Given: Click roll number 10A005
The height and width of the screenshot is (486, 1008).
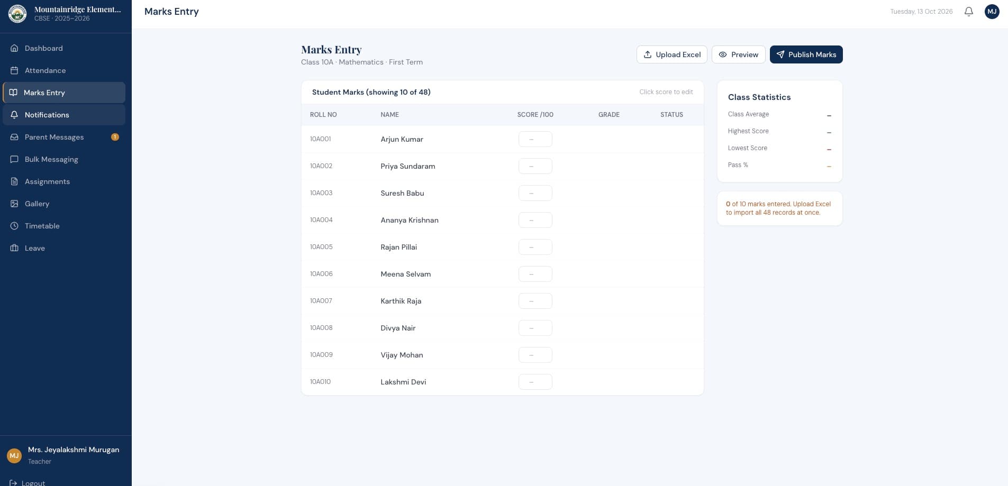Looking at the screenshot, I should coord(321,247).
